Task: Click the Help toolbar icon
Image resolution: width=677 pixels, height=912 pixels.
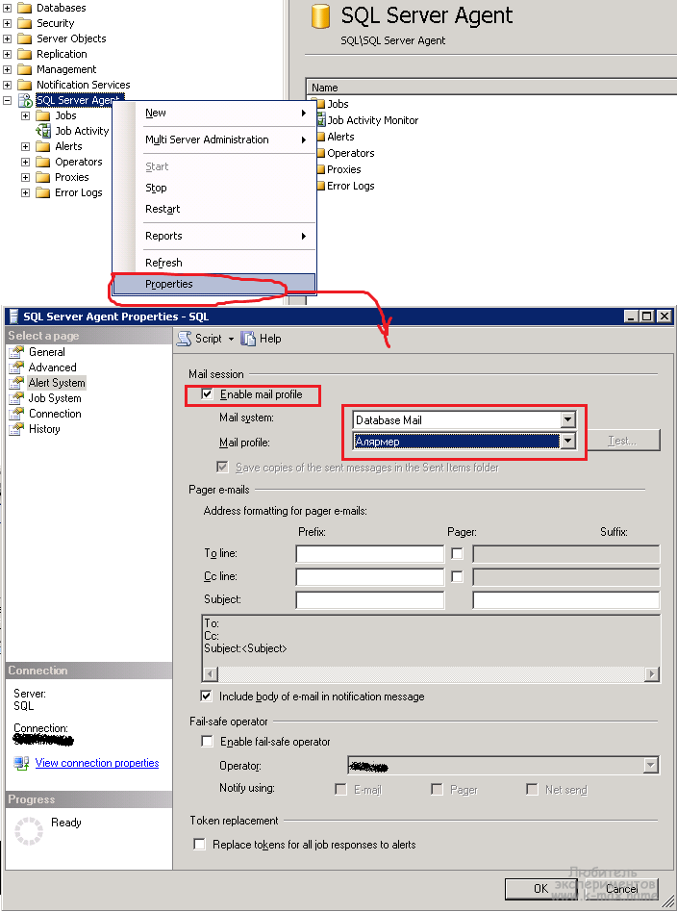Action: [x=248, y=339]
